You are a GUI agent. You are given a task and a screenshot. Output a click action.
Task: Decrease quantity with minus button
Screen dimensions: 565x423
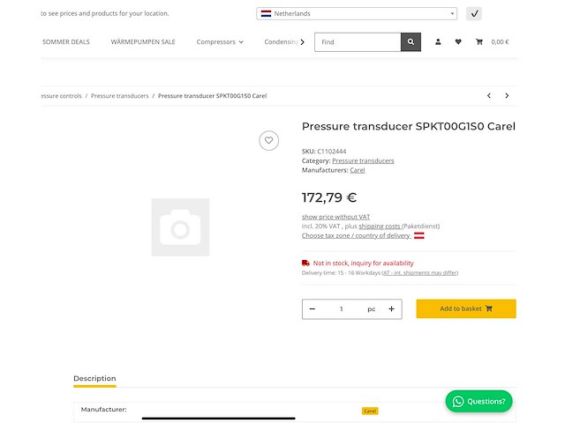313,309
